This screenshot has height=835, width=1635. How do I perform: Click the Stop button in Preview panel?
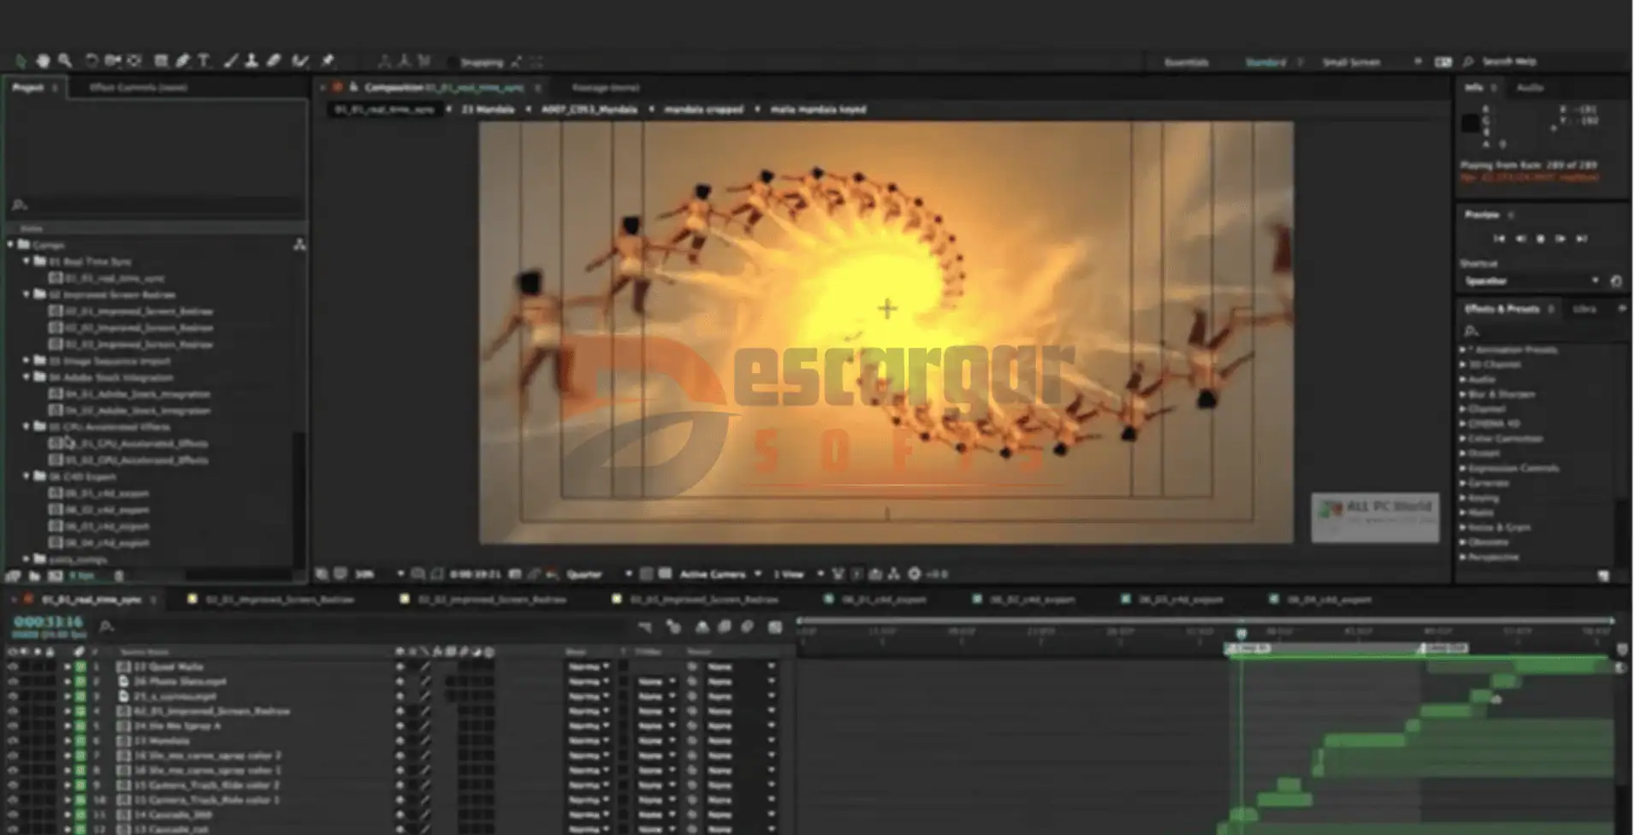pos(1540,240)
